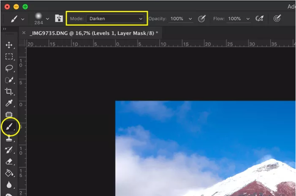296x196 pixels.
Task: Select the Lasso tool
Action: [9, 68]
